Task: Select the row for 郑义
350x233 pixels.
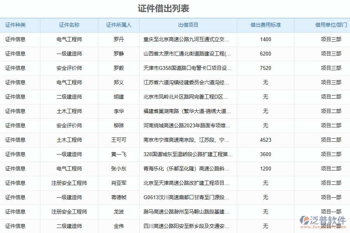Action: click(118, 82)
